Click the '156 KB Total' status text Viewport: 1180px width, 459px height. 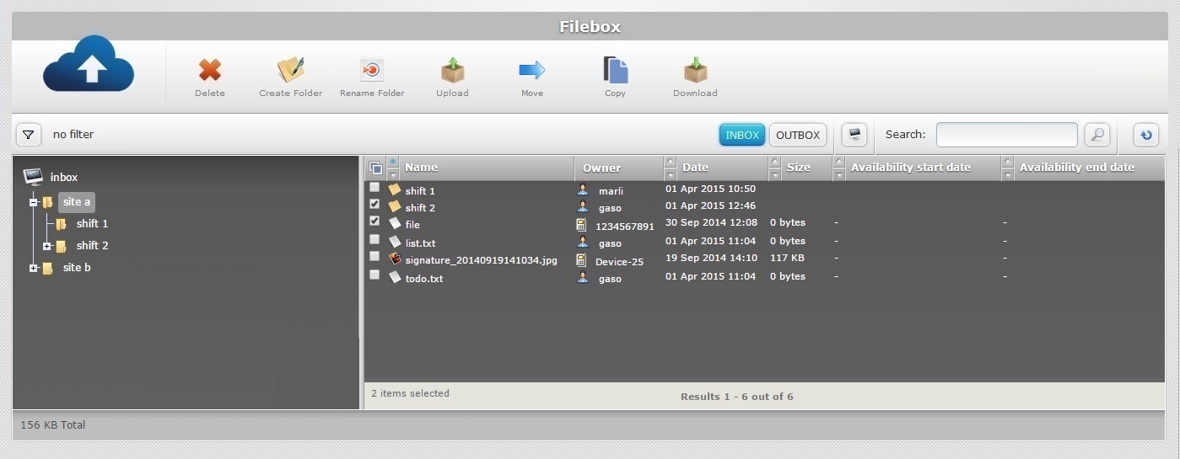pos(53,425)
